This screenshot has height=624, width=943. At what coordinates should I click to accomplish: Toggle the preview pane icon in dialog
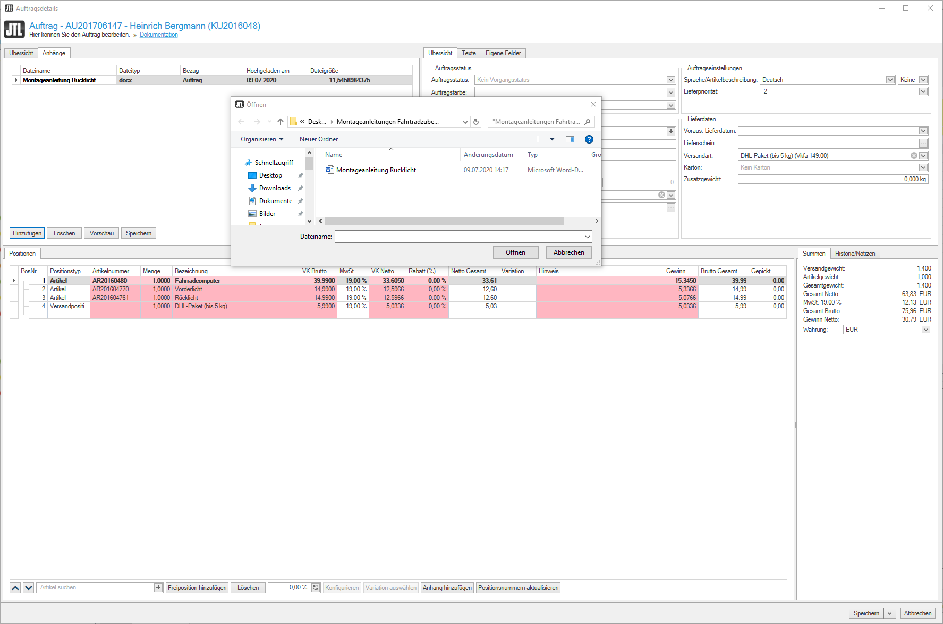point(570,139)
